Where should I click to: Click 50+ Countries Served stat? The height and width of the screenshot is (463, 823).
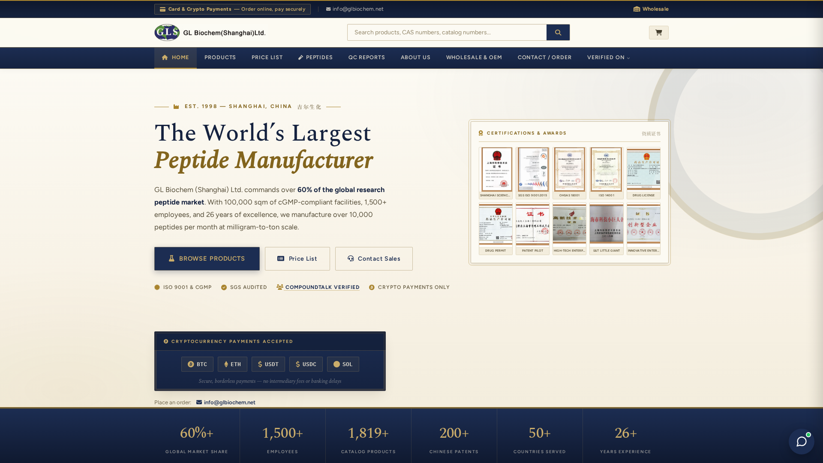(540, 439)
